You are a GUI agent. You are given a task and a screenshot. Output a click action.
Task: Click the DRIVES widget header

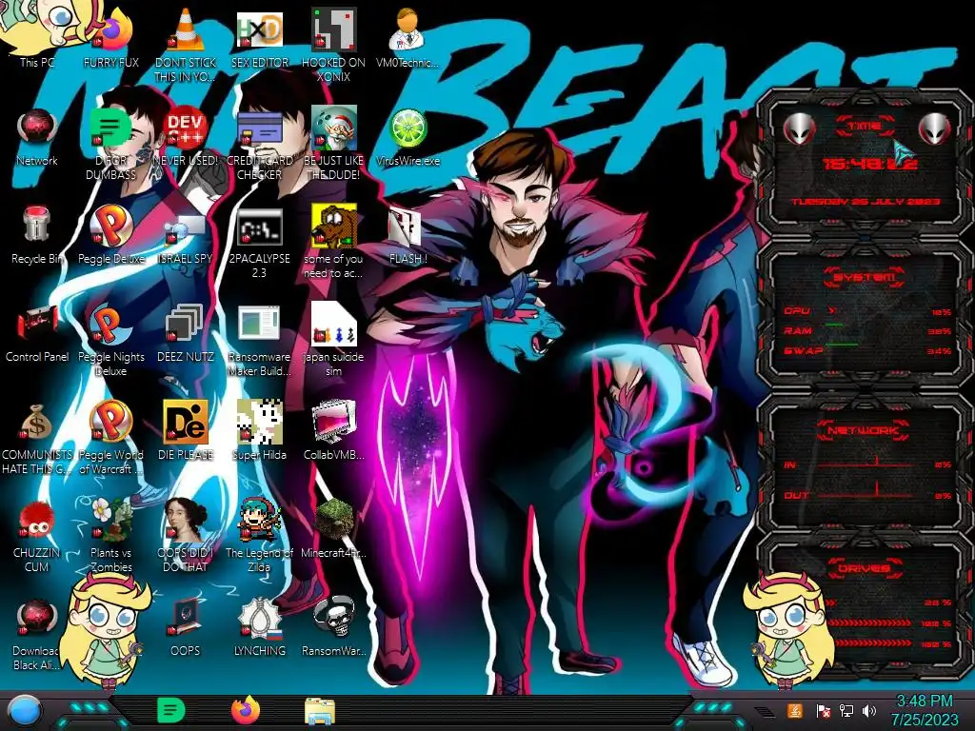pyautogui.click(x=865, y=568)
